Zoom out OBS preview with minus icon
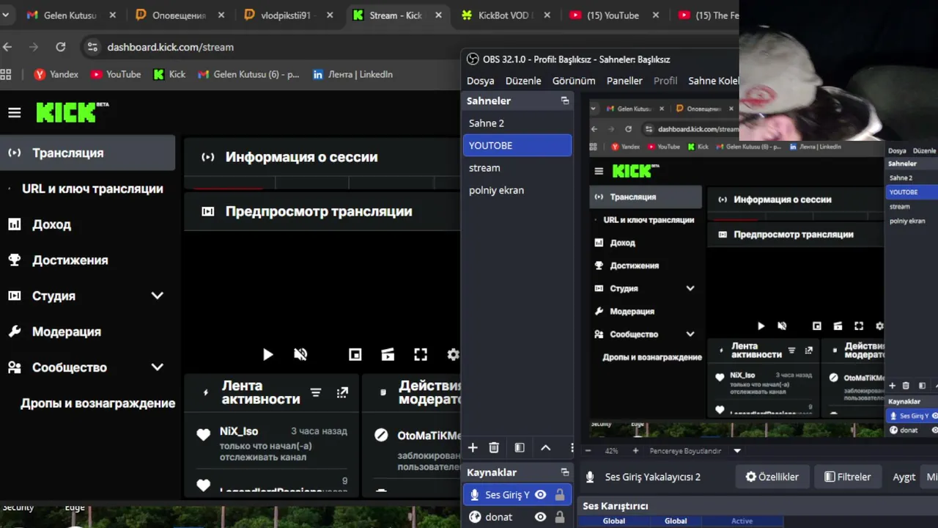 point(588,451)
